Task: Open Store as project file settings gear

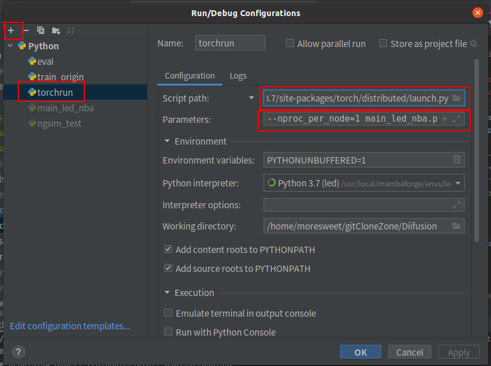Action: (x=474, y=44)
